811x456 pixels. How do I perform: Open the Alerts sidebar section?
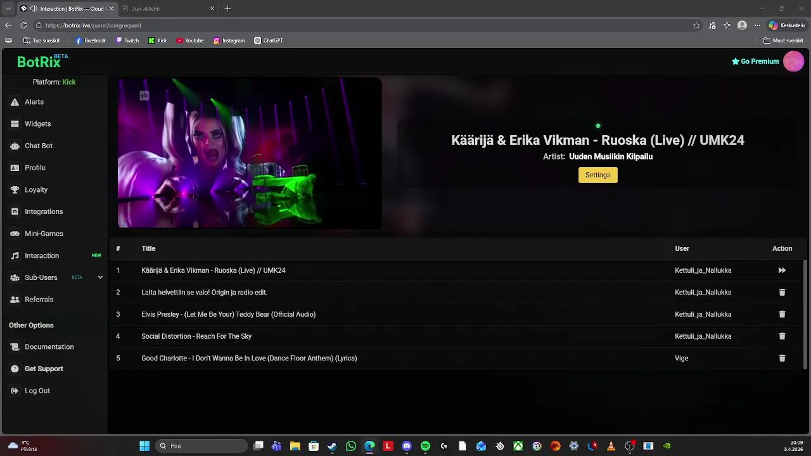(x=27, y=102)
